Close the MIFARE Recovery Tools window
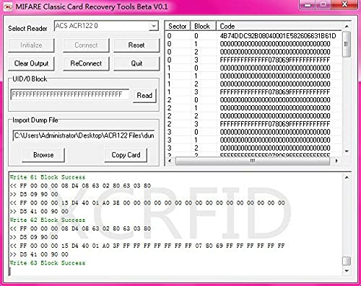This screenshot has width=361, height=286. (x=344, y=5)
